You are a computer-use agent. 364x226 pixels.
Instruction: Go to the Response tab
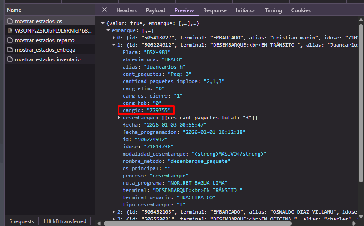tap(214, 10)
